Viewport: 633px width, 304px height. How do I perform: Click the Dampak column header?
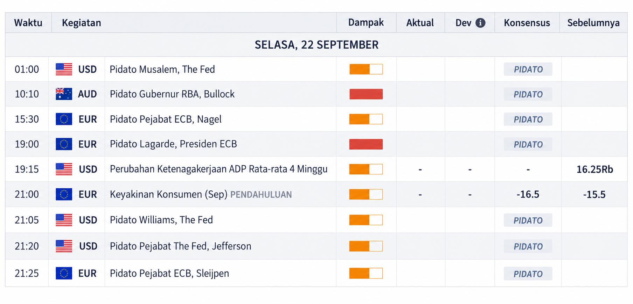[x=366, y=23]
